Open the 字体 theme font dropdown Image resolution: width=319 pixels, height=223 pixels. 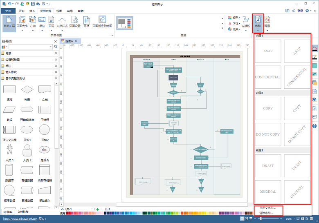[234, 24]
